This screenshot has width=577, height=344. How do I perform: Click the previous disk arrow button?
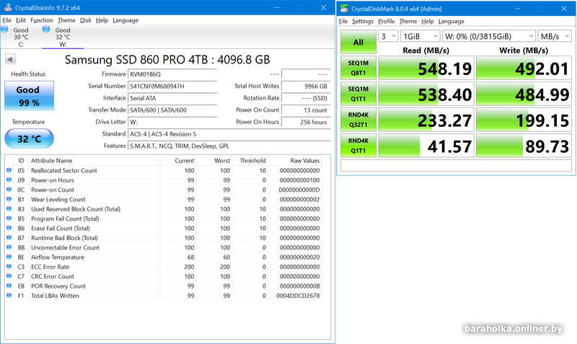(x=10, y=60)
